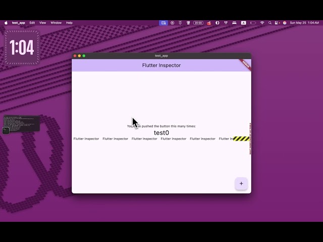
Task: Click the minimized terminal window thumbnail
Action: point(22,123)
